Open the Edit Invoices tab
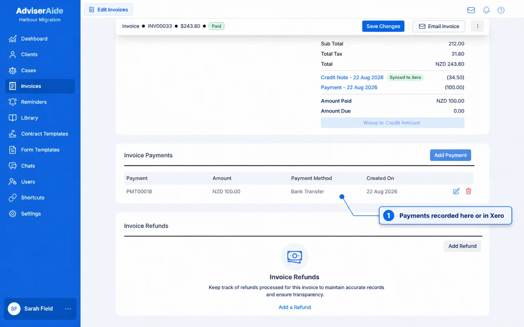 coord(108,10)
